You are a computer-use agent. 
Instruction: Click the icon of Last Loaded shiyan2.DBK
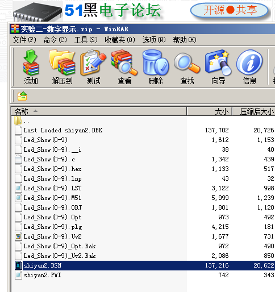coord(18,130)
